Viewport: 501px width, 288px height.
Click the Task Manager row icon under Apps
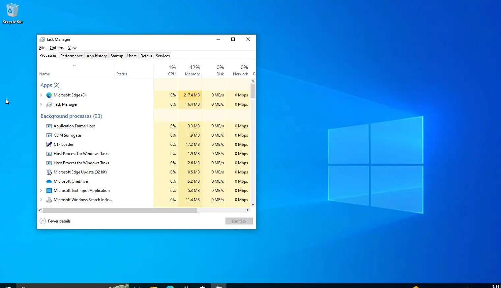coord(49,104)
